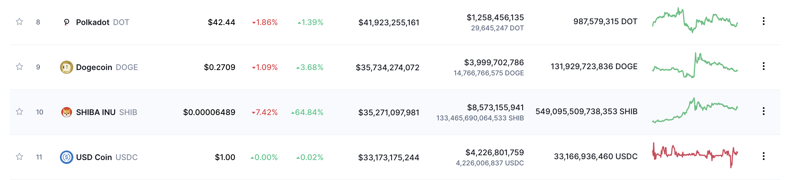This screenshot has height=180, width=798.
Task: Toggle the SHIBA INU watchlist star
Action: [19, 112]
